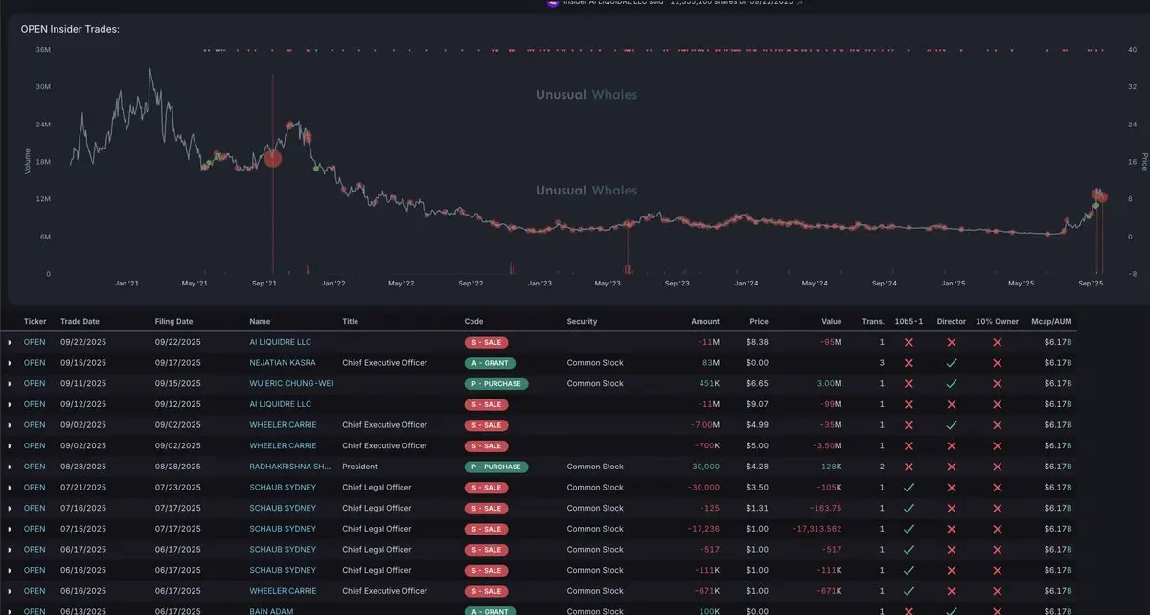Click S - SALE badge in 09/22/2025 row
The height and width of the screenshot is (615, 1150).
coord(486,342)
